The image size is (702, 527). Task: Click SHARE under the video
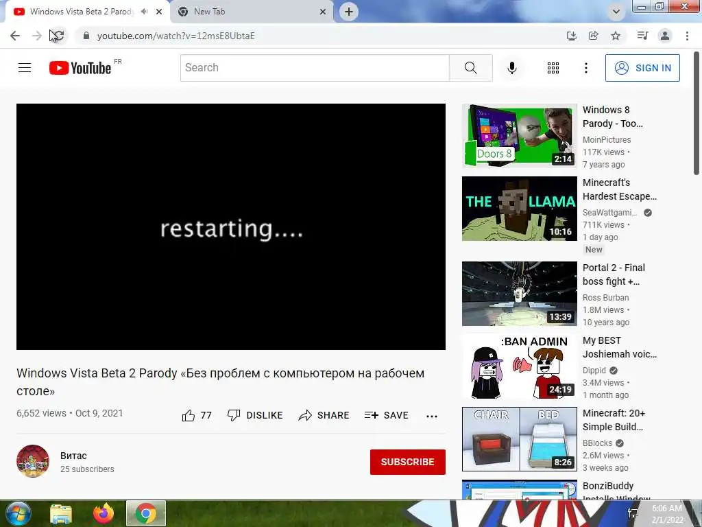tap(324, 415)
